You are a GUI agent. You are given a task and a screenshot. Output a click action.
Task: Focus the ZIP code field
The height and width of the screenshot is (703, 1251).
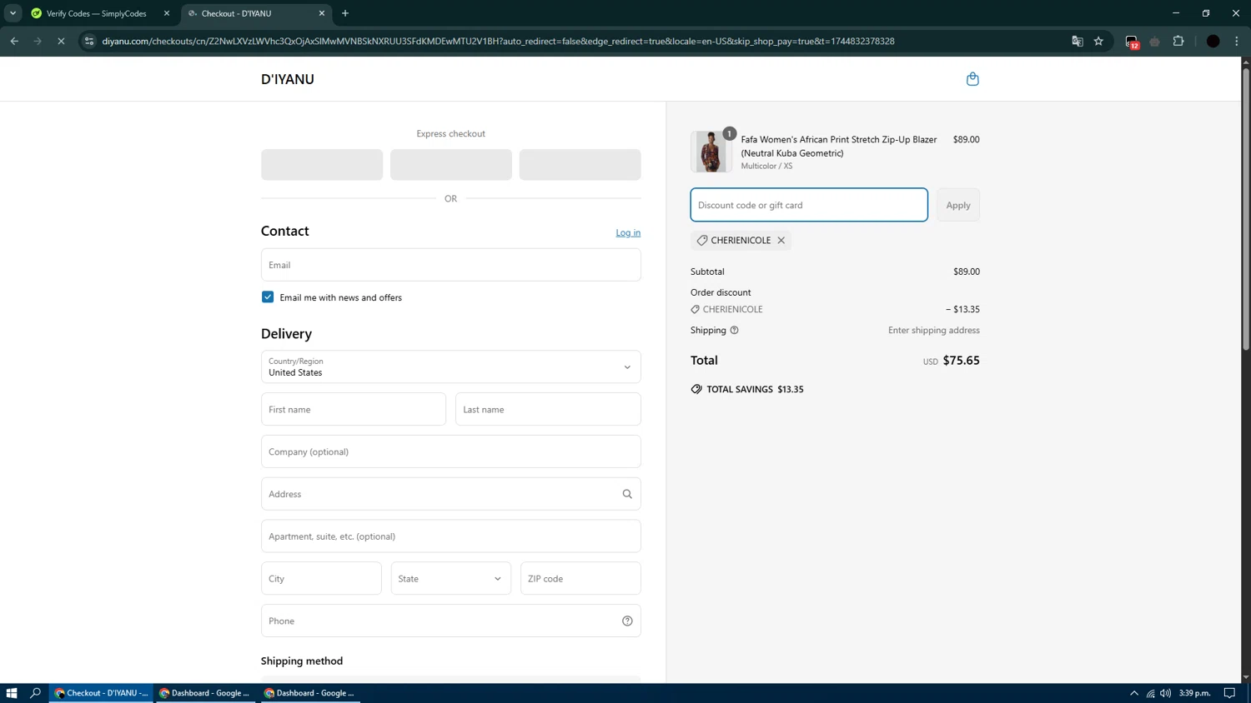[580, 578]
